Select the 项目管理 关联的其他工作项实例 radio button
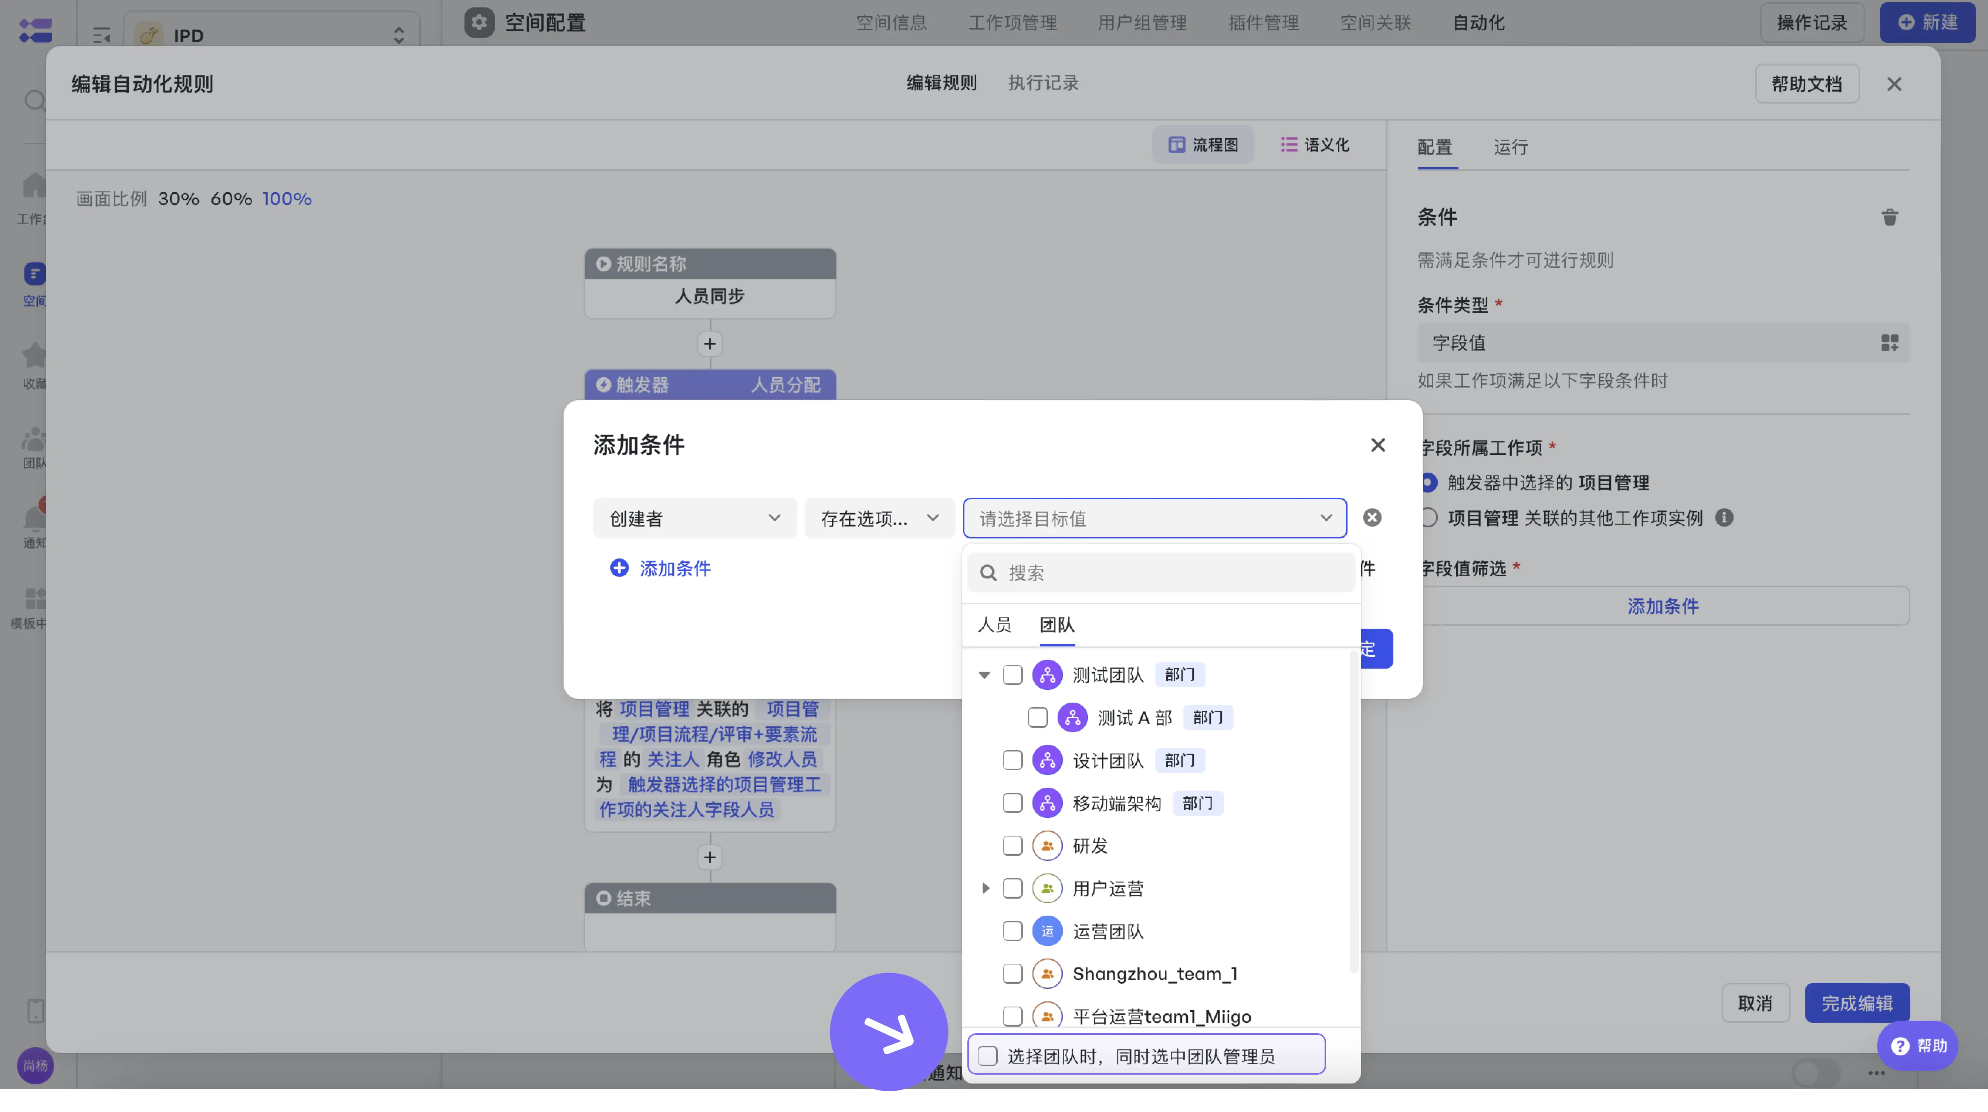The height and width of the screenshot is (1112, 1988). click(1429, 518)
